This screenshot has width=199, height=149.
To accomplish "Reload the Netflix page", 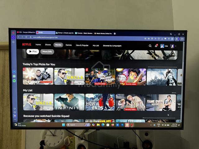I will pos(26,37).
